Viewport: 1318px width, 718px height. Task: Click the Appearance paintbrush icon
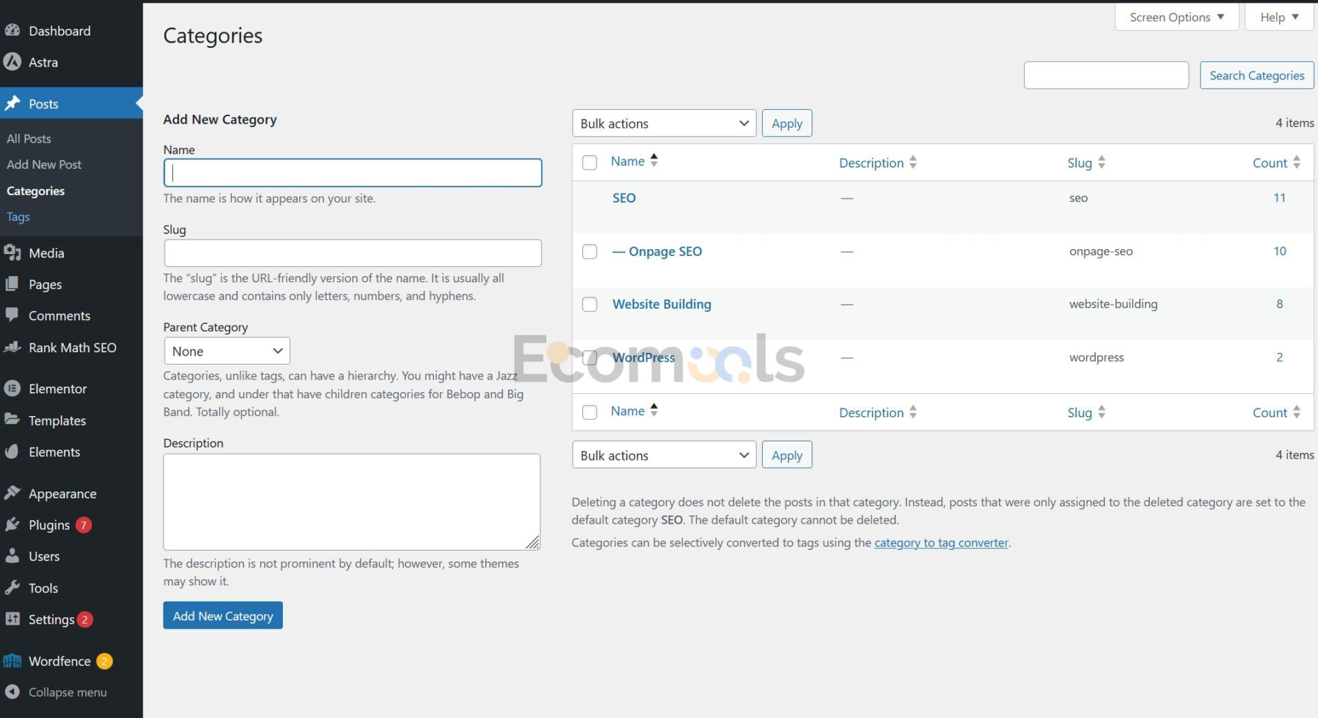pos(12,493)
